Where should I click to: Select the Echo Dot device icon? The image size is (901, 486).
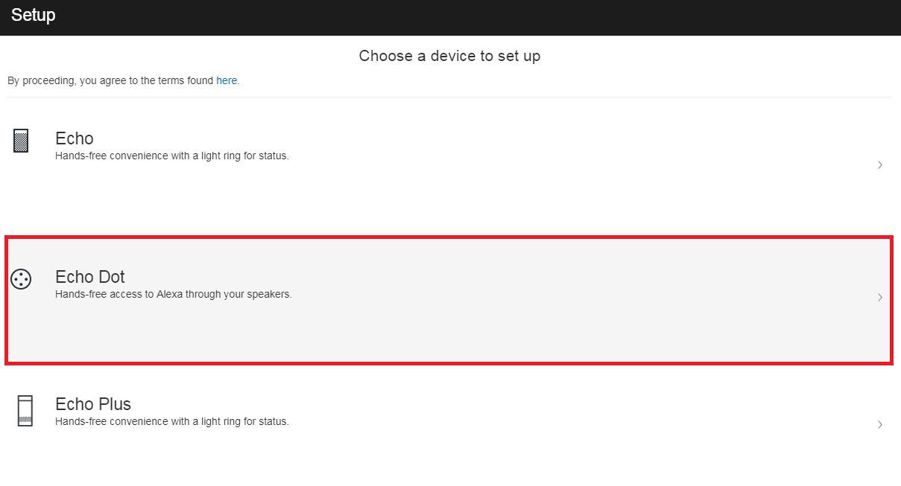click(x=21, y=280)
